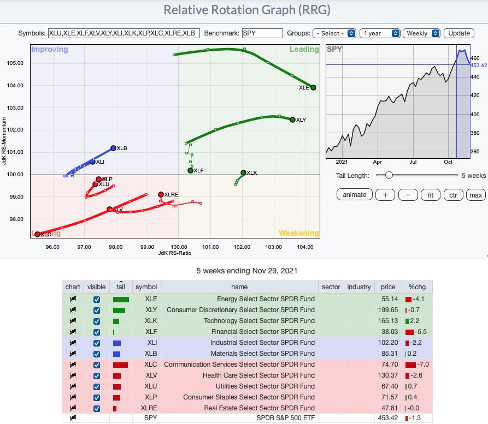
Task: Open chart icon for XLE row
Action: (x=73, y=299)
